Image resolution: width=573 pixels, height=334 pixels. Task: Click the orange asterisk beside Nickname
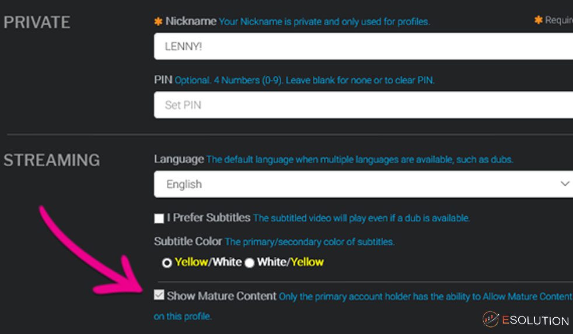click(158, 22)
